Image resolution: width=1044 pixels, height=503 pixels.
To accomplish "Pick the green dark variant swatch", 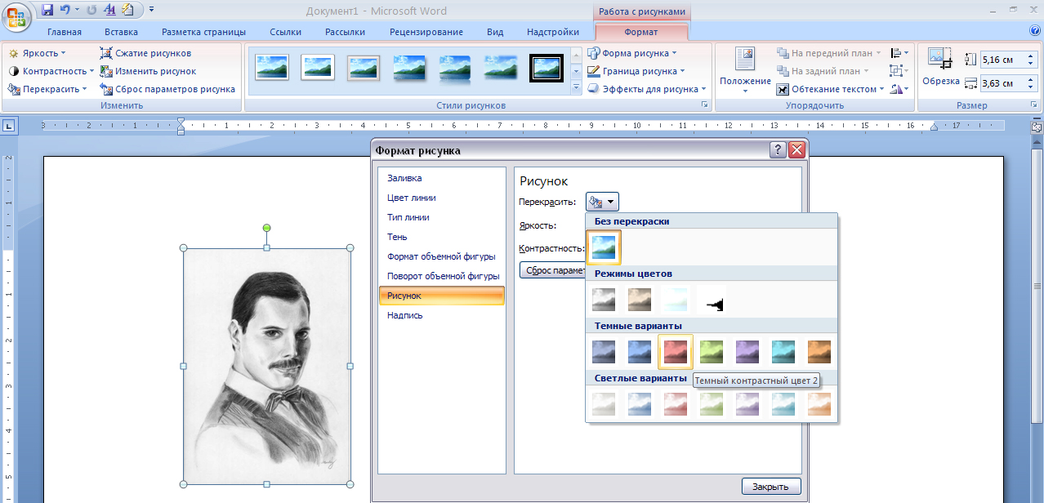I will pyautogui.click(x=712, y=352).
